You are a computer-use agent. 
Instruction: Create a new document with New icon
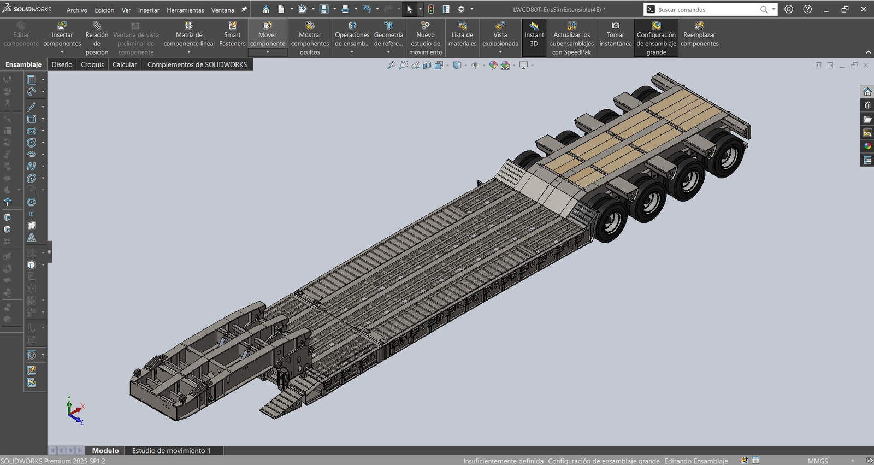[281, 9]
